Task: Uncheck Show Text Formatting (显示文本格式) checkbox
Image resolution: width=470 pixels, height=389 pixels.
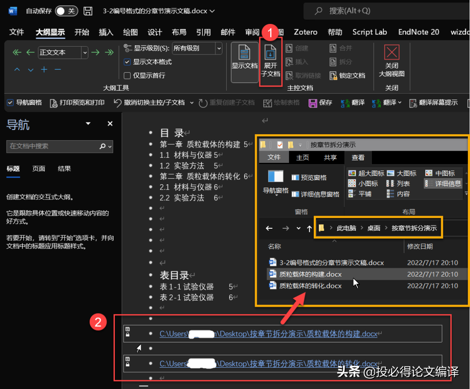Action: (127, 62)
